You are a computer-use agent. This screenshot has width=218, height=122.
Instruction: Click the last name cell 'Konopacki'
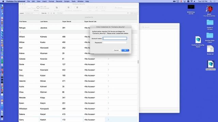click(x=45, y=108)
